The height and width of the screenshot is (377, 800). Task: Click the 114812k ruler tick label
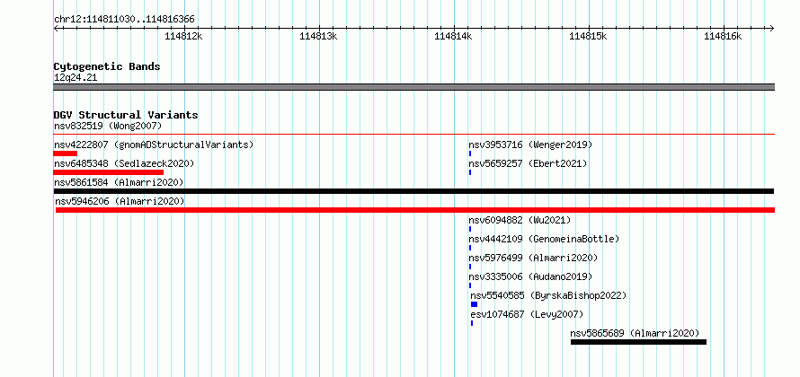point(183,36)
